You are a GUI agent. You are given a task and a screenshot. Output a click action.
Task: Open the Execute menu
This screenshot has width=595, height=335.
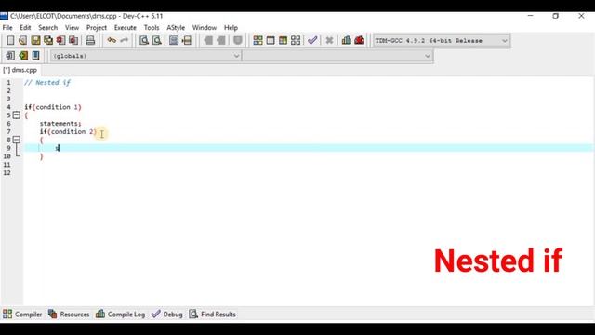[x=126, y=28]
